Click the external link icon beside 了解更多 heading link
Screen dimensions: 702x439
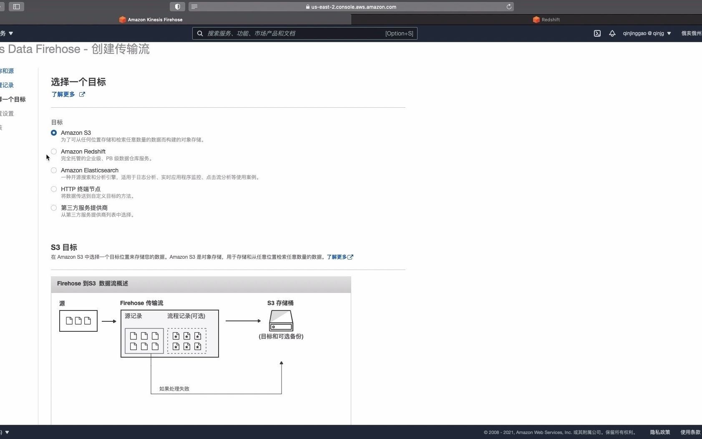tap(82, 94)
